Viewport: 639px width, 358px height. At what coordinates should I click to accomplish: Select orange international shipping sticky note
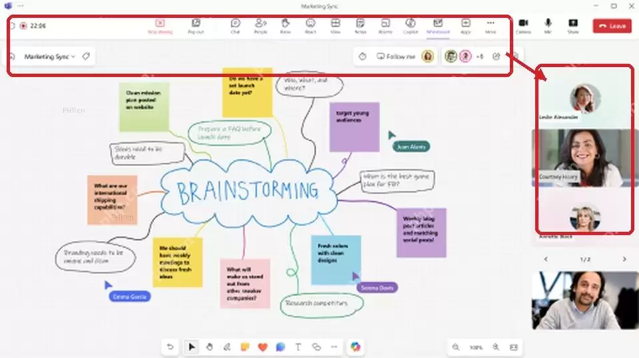[x=112, y=200]
